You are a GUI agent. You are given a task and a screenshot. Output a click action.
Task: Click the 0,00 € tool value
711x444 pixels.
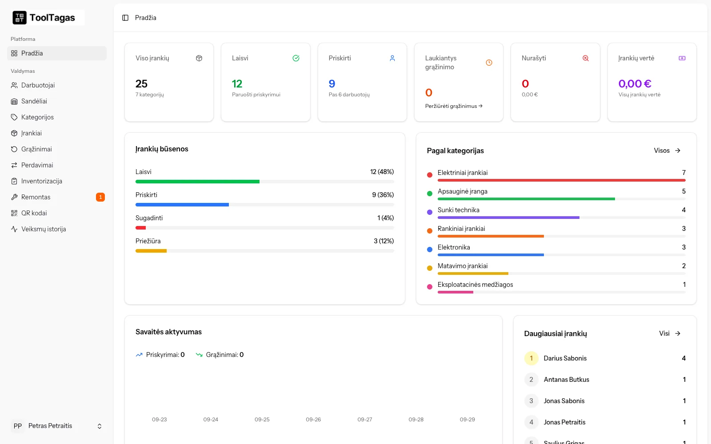tap(635, 84)
